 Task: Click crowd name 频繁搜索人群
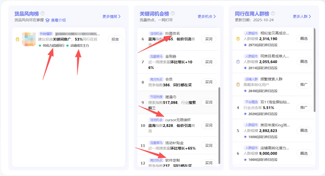(x=271, y=79)
